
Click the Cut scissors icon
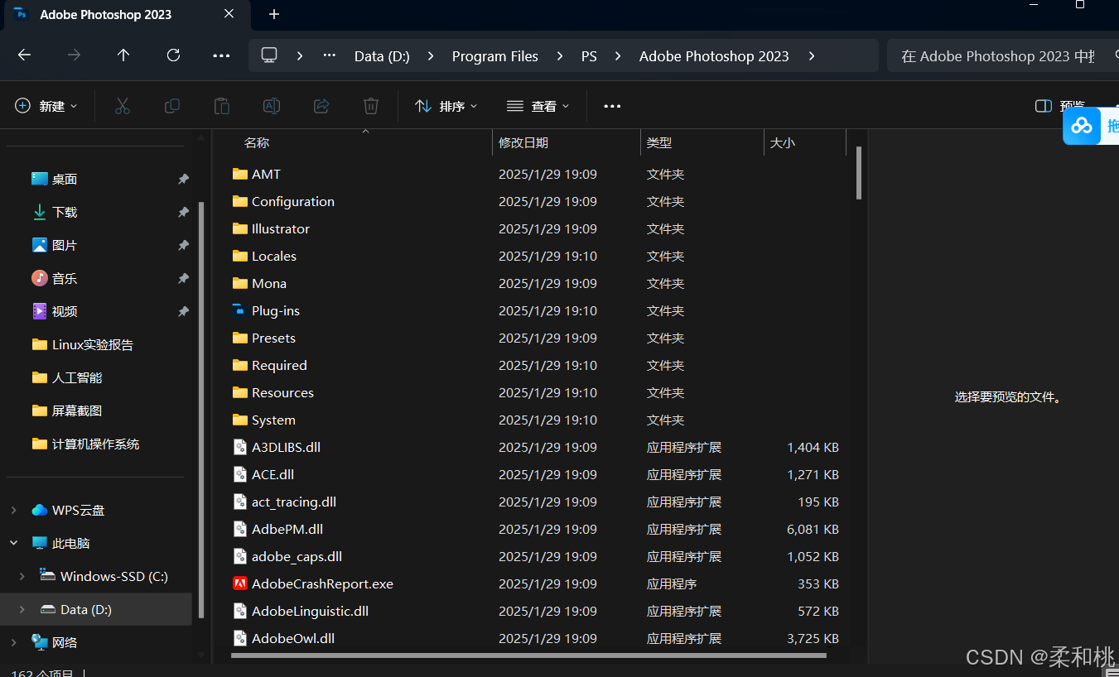click(x=123, y=106)
